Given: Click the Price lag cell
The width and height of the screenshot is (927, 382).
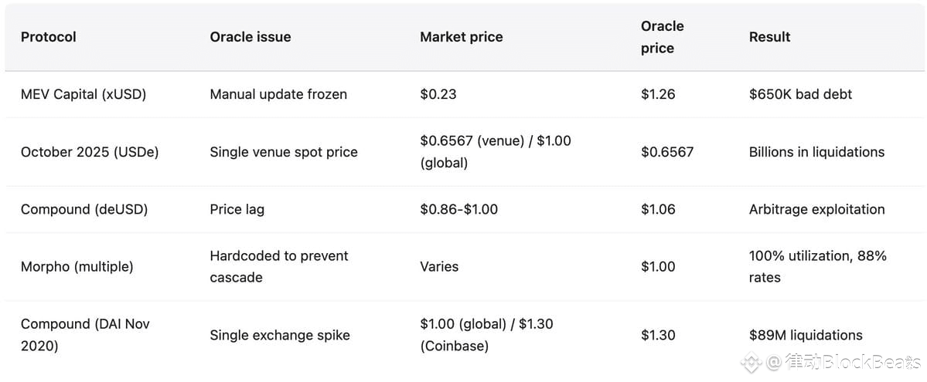Looking at the screenshot, I should click(x=237, y=209).
